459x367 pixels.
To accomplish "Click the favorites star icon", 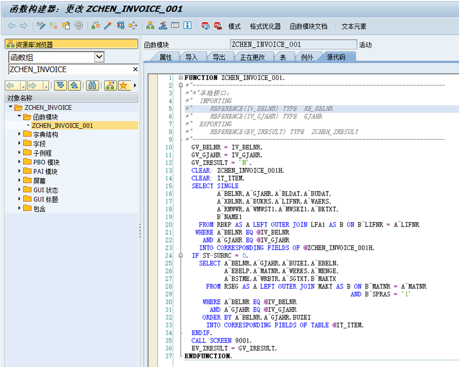I will 124,85.
